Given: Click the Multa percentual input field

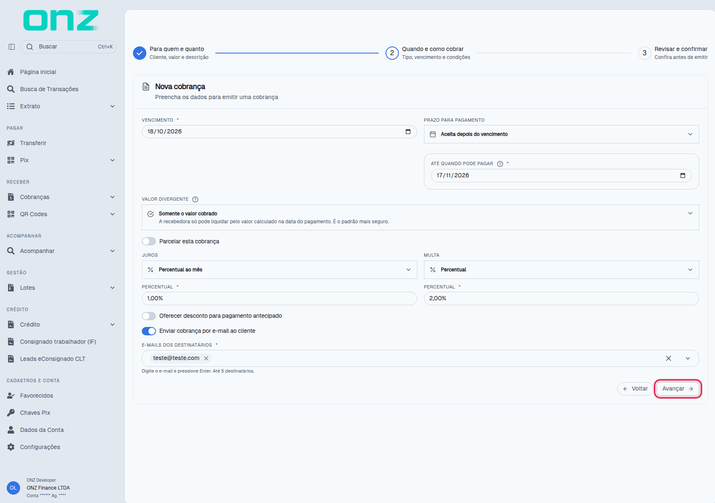Looking at the screenshot, I should 561,299.
